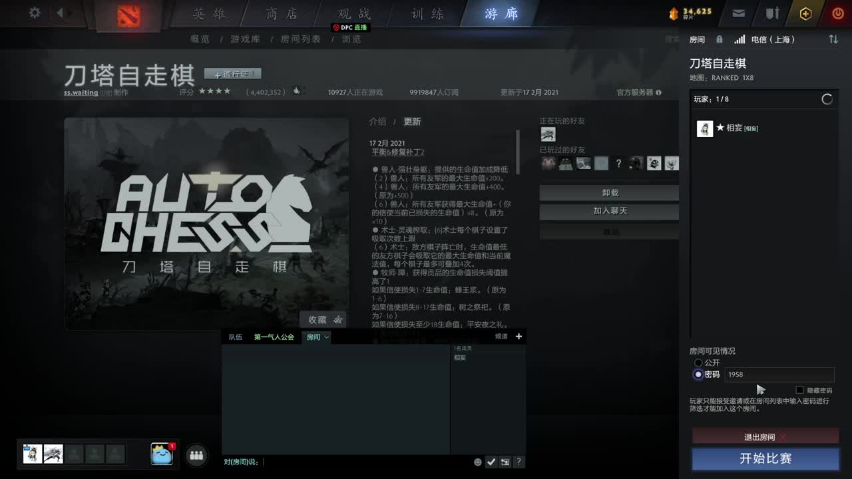Open the 游廊 main menu tab
The height and width of the screenshot is (479, 852).
pyautogui.click(x=501, y=14)
